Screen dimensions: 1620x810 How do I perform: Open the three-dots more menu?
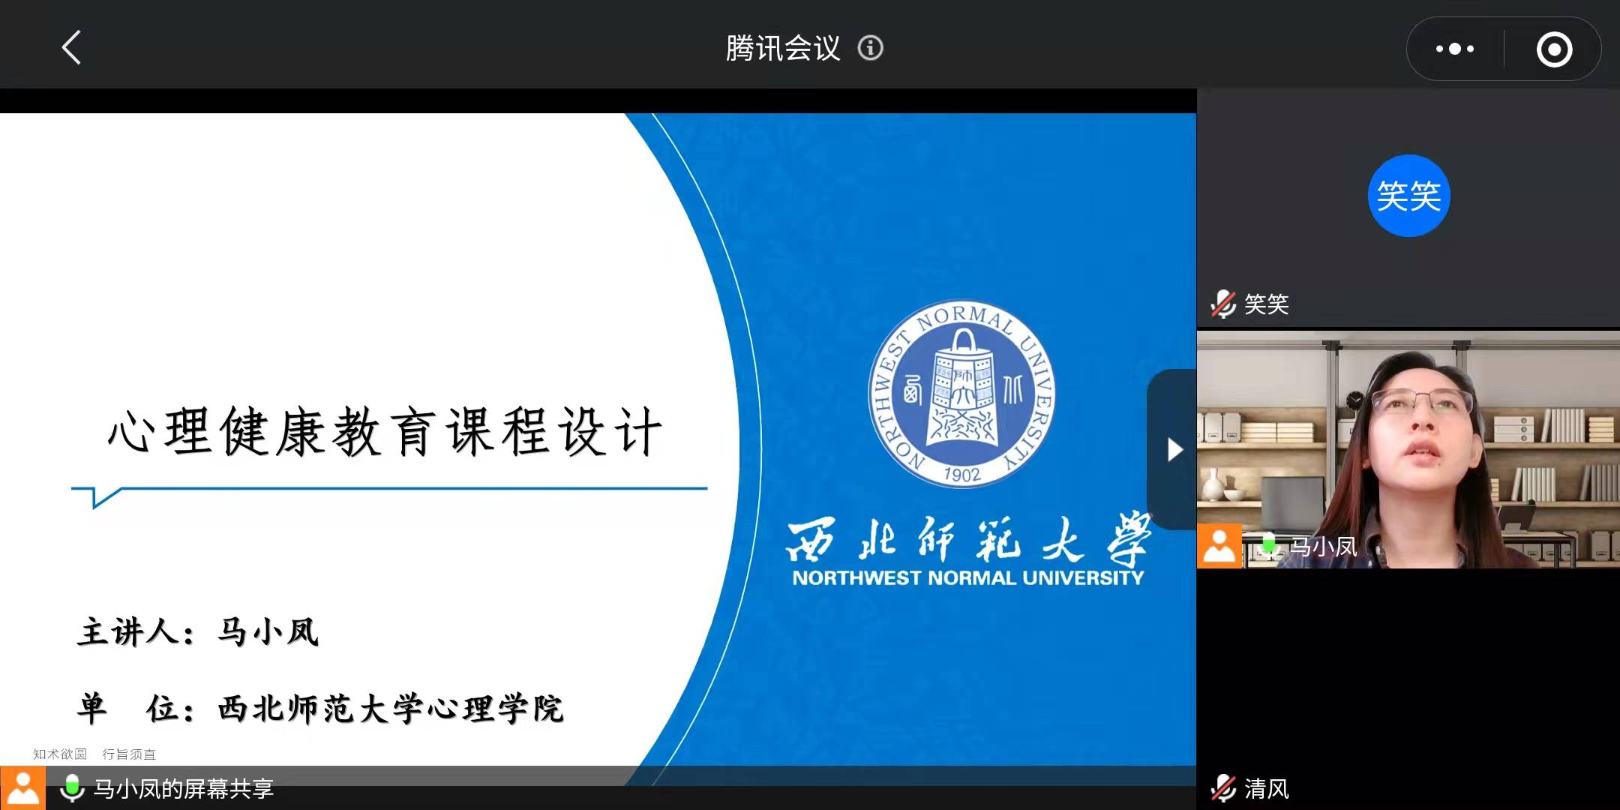1454,49
